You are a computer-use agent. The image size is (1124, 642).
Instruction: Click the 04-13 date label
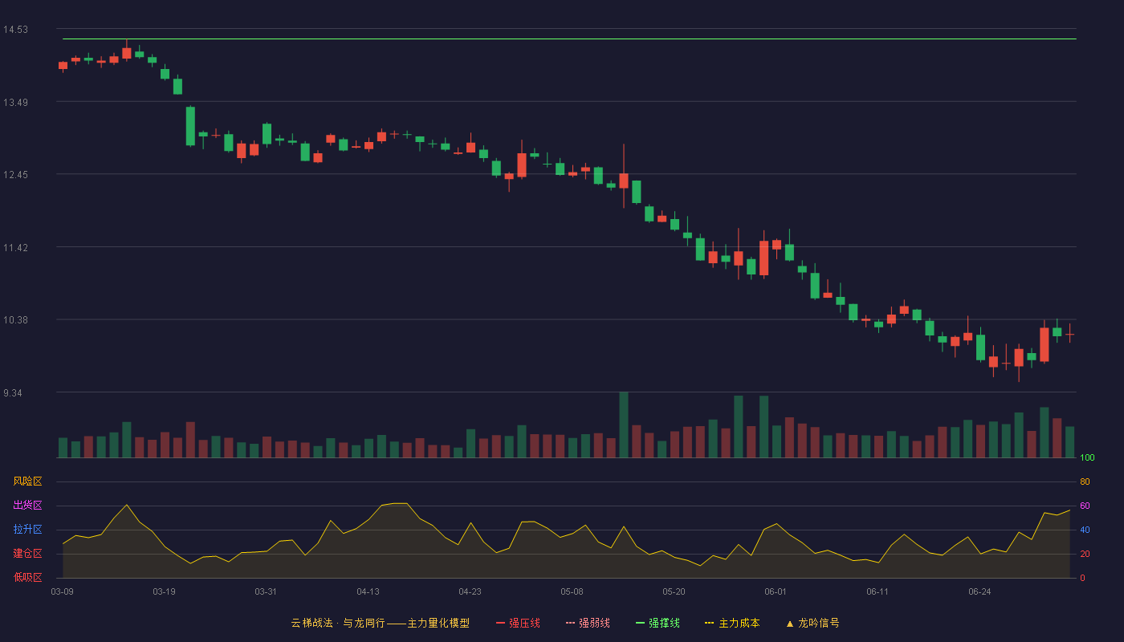[x=368, y=591]
